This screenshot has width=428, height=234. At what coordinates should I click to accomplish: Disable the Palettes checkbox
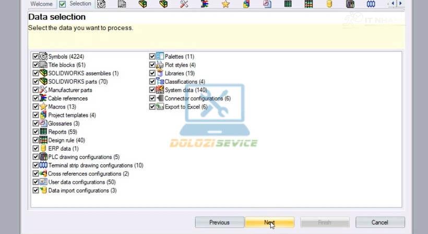click(152, 56)
